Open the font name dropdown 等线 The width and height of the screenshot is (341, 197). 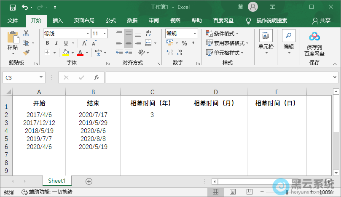point(87,33)
